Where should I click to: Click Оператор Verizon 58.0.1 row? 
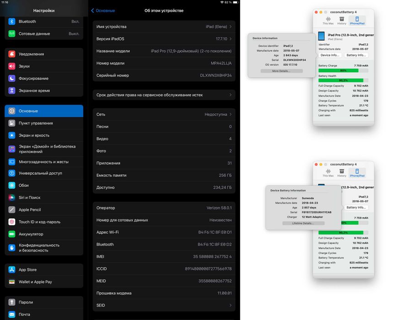(x=164, y=208)
